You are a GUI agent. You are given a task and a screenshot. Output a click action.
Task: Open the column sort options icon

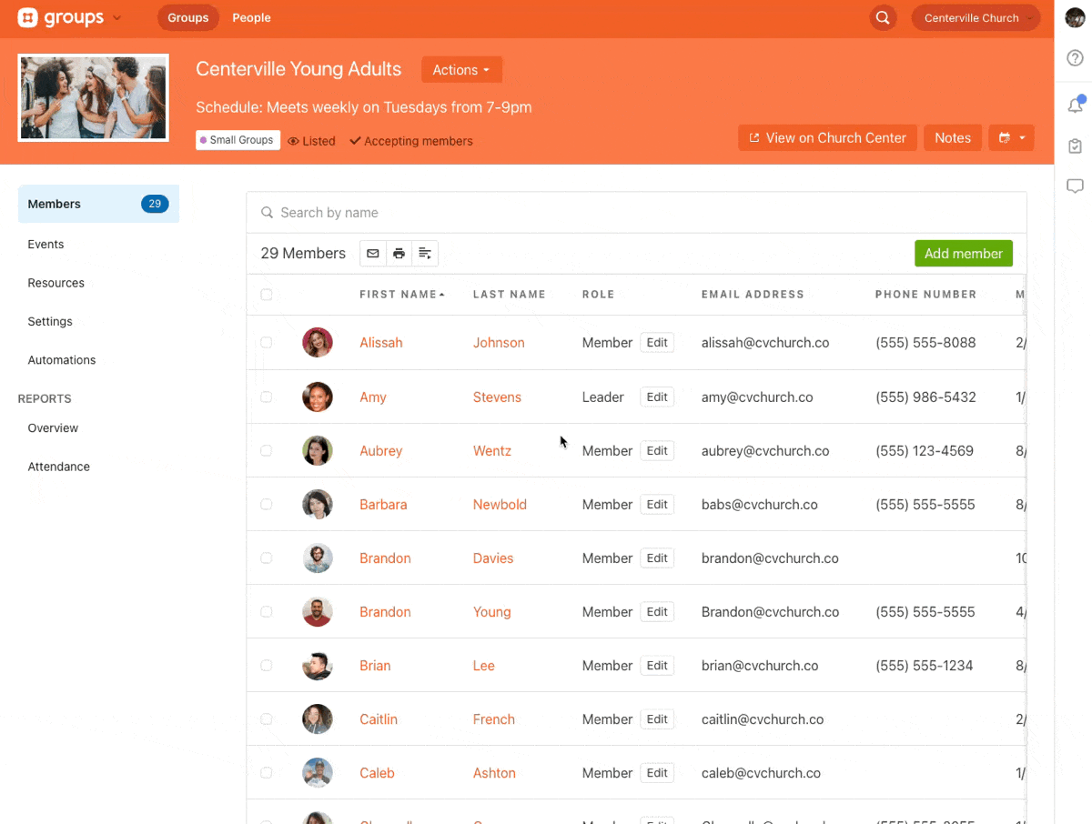tap(425, 254)
